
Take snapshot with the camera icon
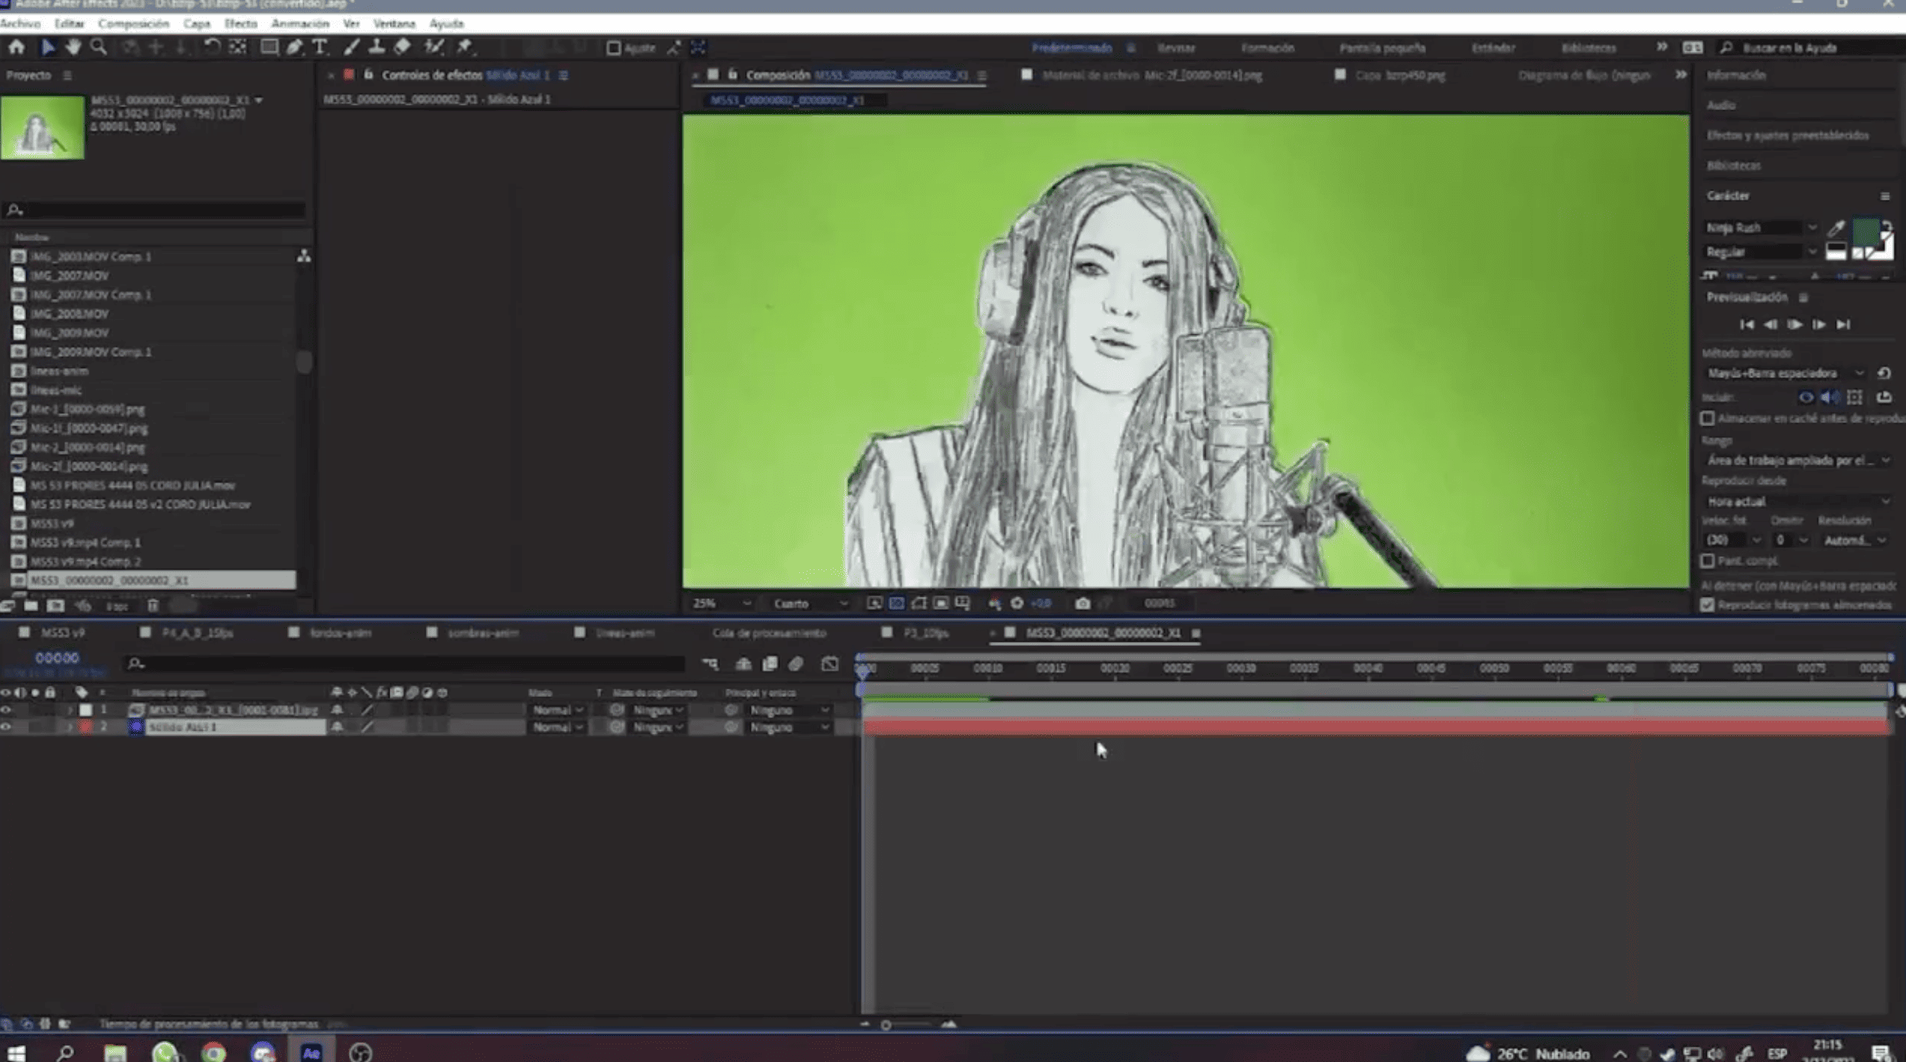tap(1082, 604)
